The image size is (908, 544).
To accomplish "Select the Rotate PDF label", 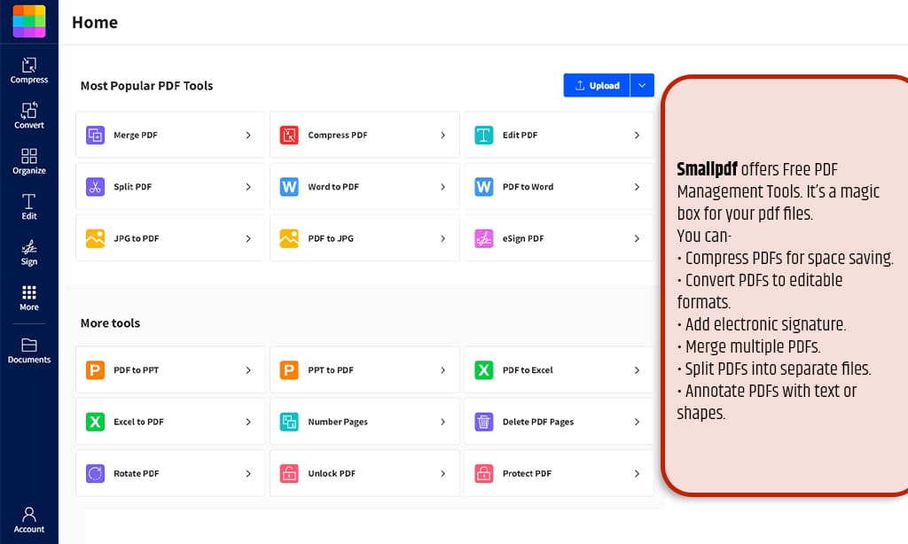I will [136, 473].
